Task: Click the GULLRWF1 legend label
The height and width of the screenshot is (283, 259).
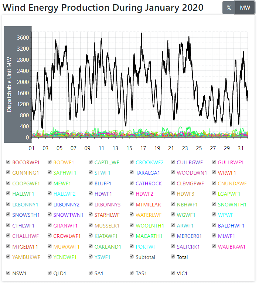Action: (x=231, y=162)
